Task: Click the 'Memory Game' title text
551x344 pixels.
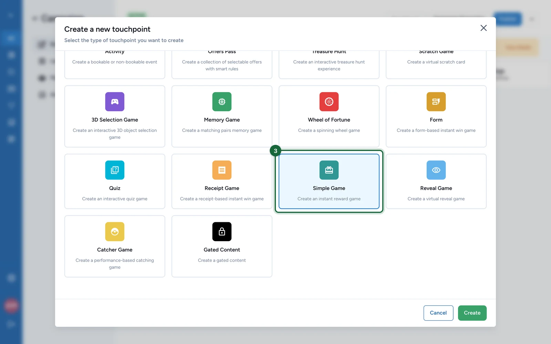Action: click(222, 120)
